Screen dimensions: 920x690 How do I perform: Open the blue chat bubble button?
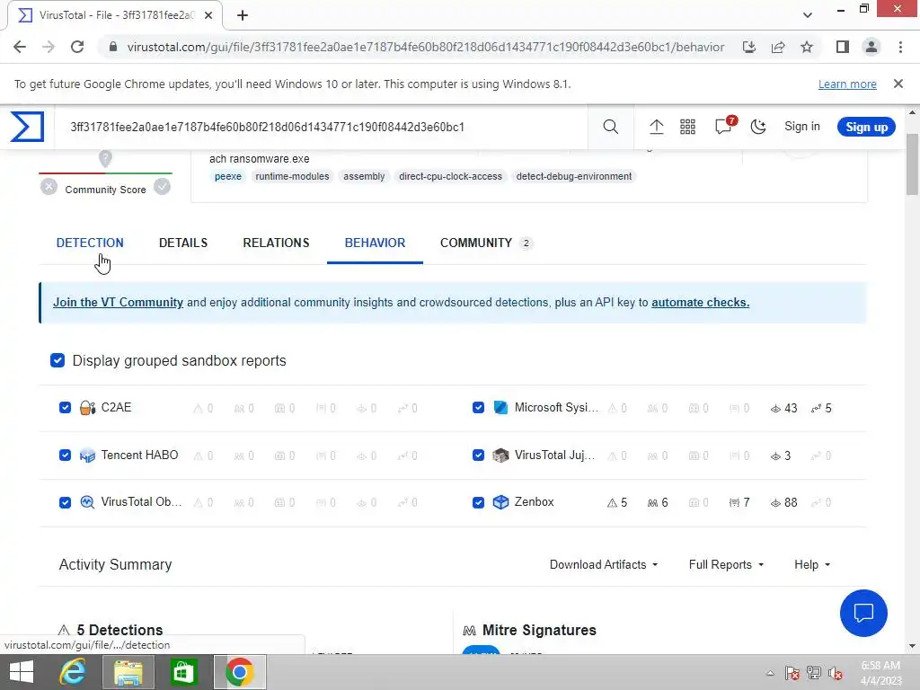(863, 613)
